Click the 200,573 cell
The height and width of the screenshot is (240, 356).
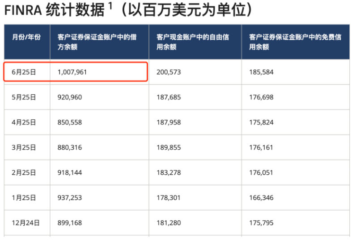coord(169,72)
